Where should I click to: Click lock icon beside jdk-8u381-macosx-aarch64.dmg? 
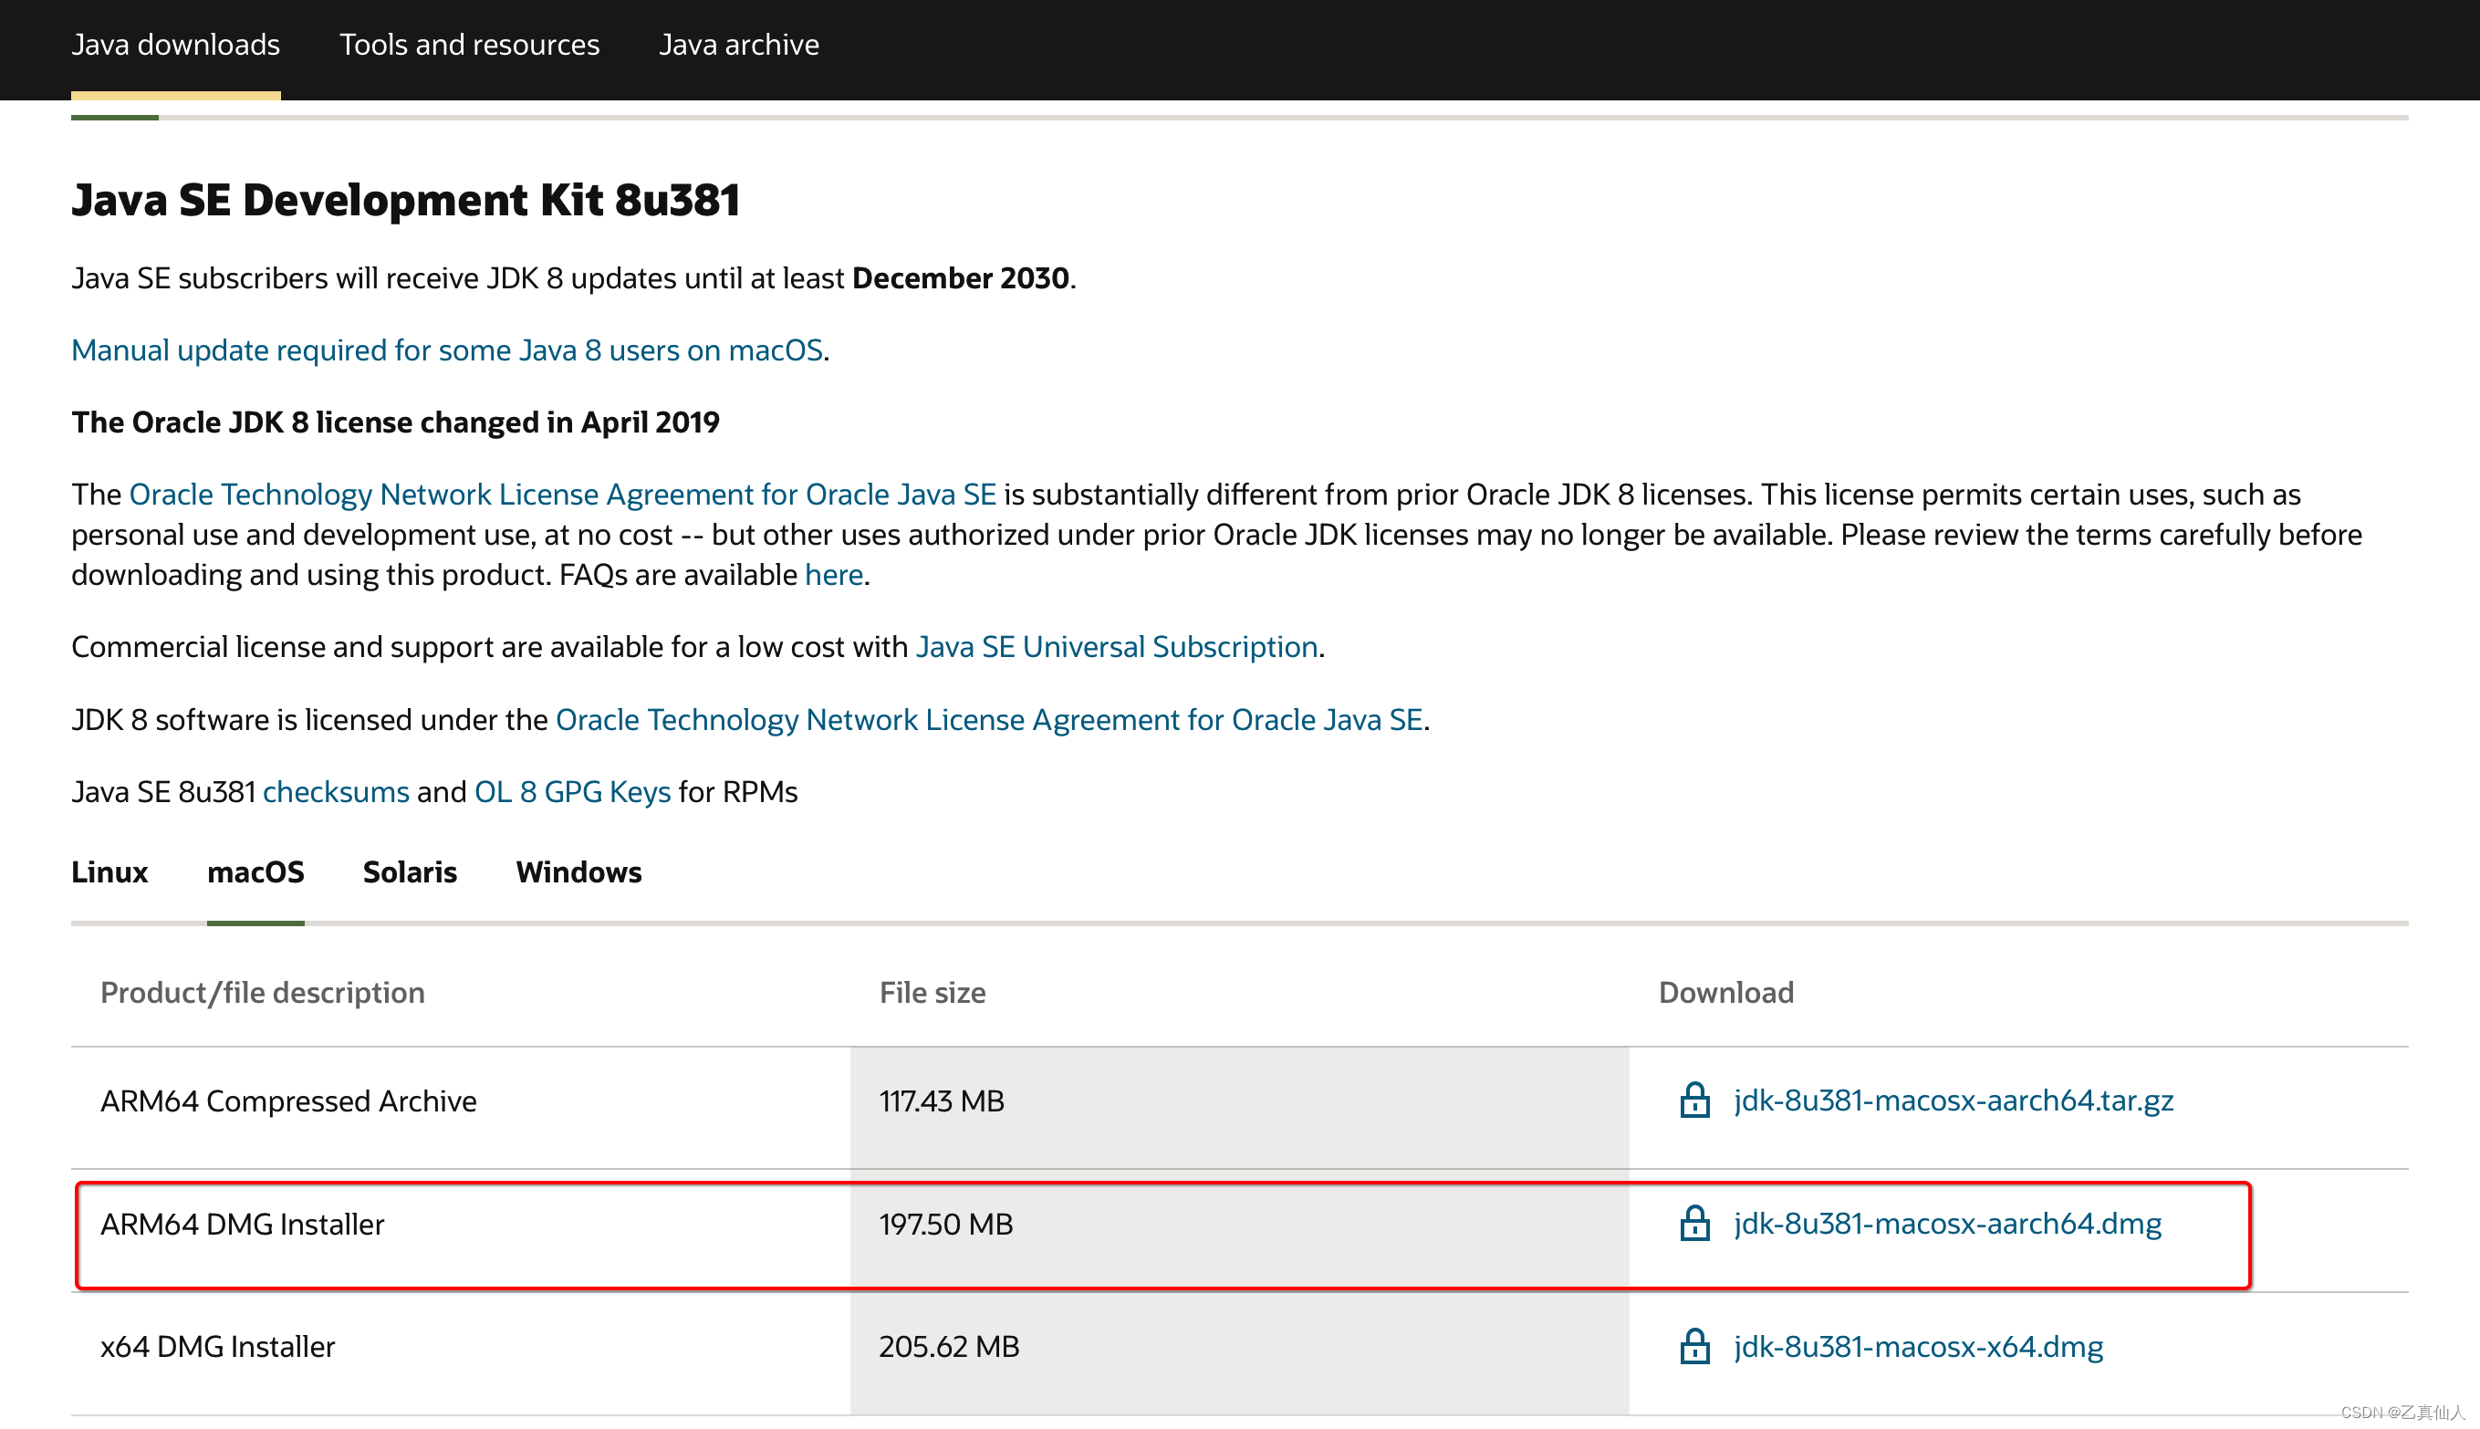(1693, 1223)
